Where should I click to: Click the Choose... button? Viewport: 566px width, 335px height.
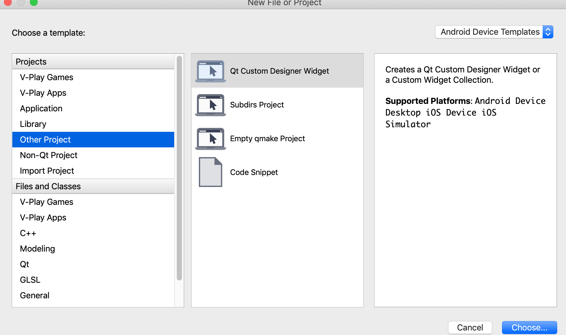point(529,328)
